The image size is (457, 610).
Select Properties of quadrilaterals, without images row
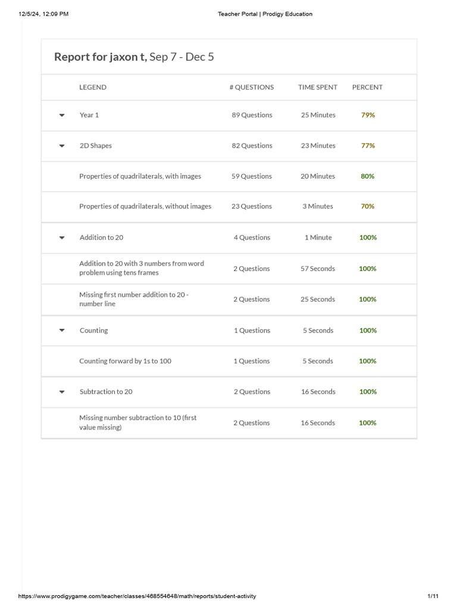[x=145, y=206]
